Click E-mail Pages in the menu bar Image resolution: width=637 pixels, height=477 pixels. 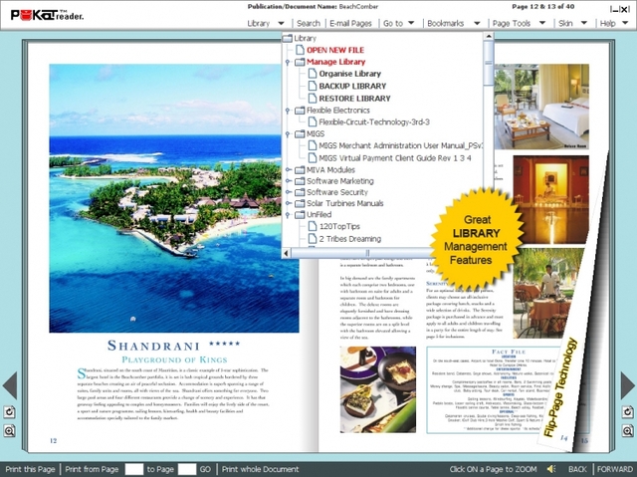[x=350, y=23]
